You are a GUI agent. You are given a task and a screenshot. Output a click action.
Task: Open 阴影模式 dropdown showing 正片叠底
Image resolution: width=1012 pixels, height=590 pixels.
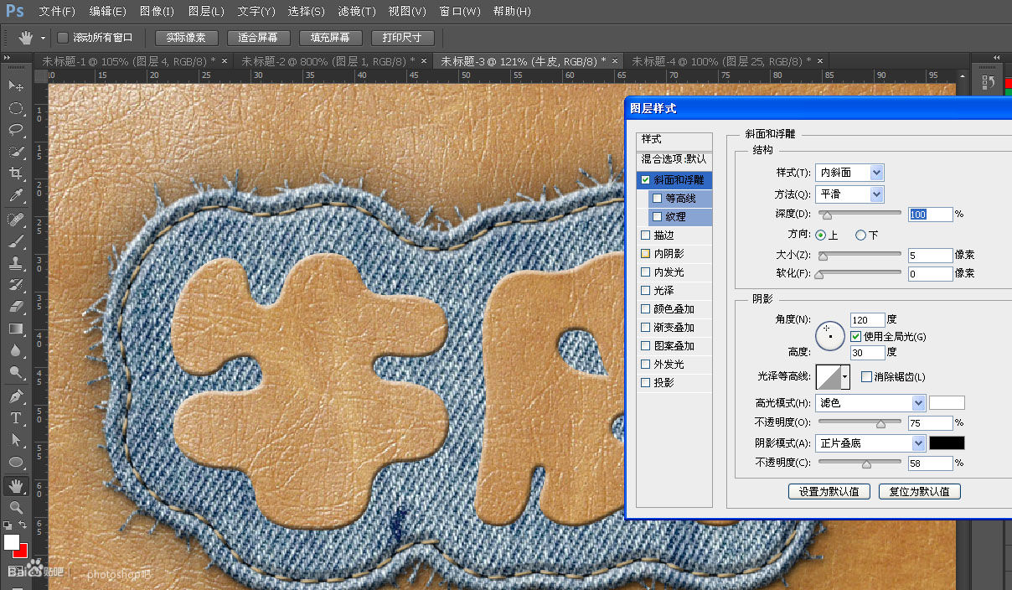(871, 443)
